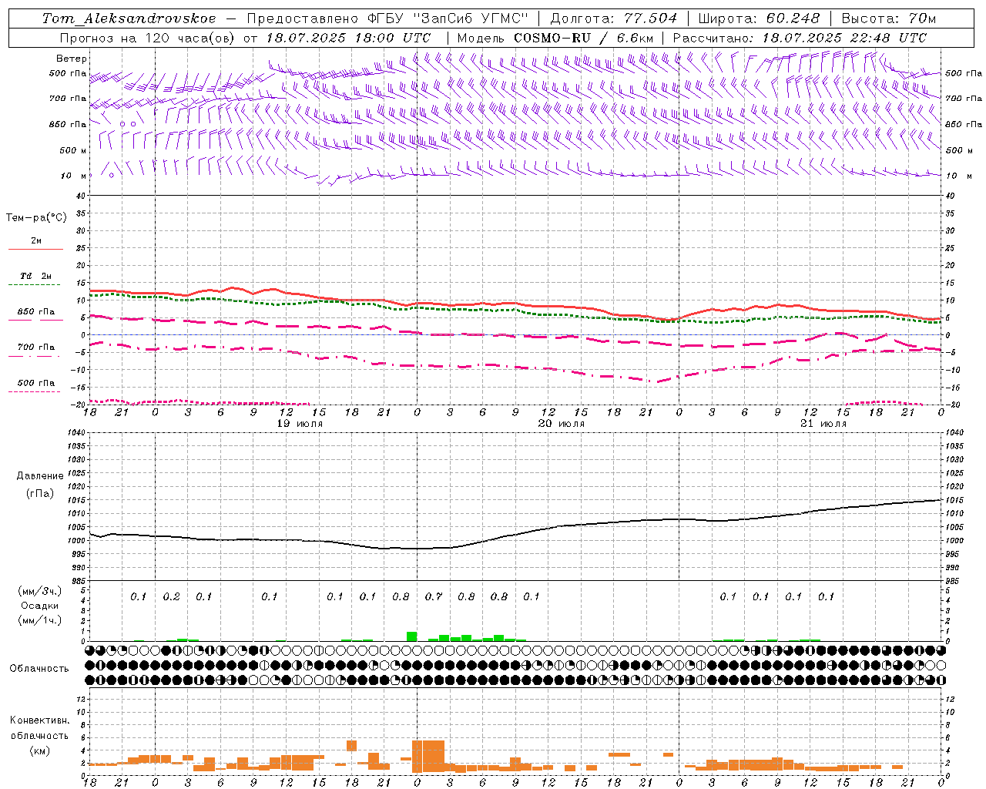
Task: Click the 20 июля date label
Action: point(562,424)
